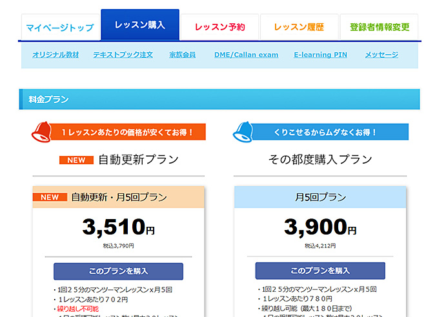Visit the DME/Callan exam link
The image size is (426, 317).
point(246,55)
